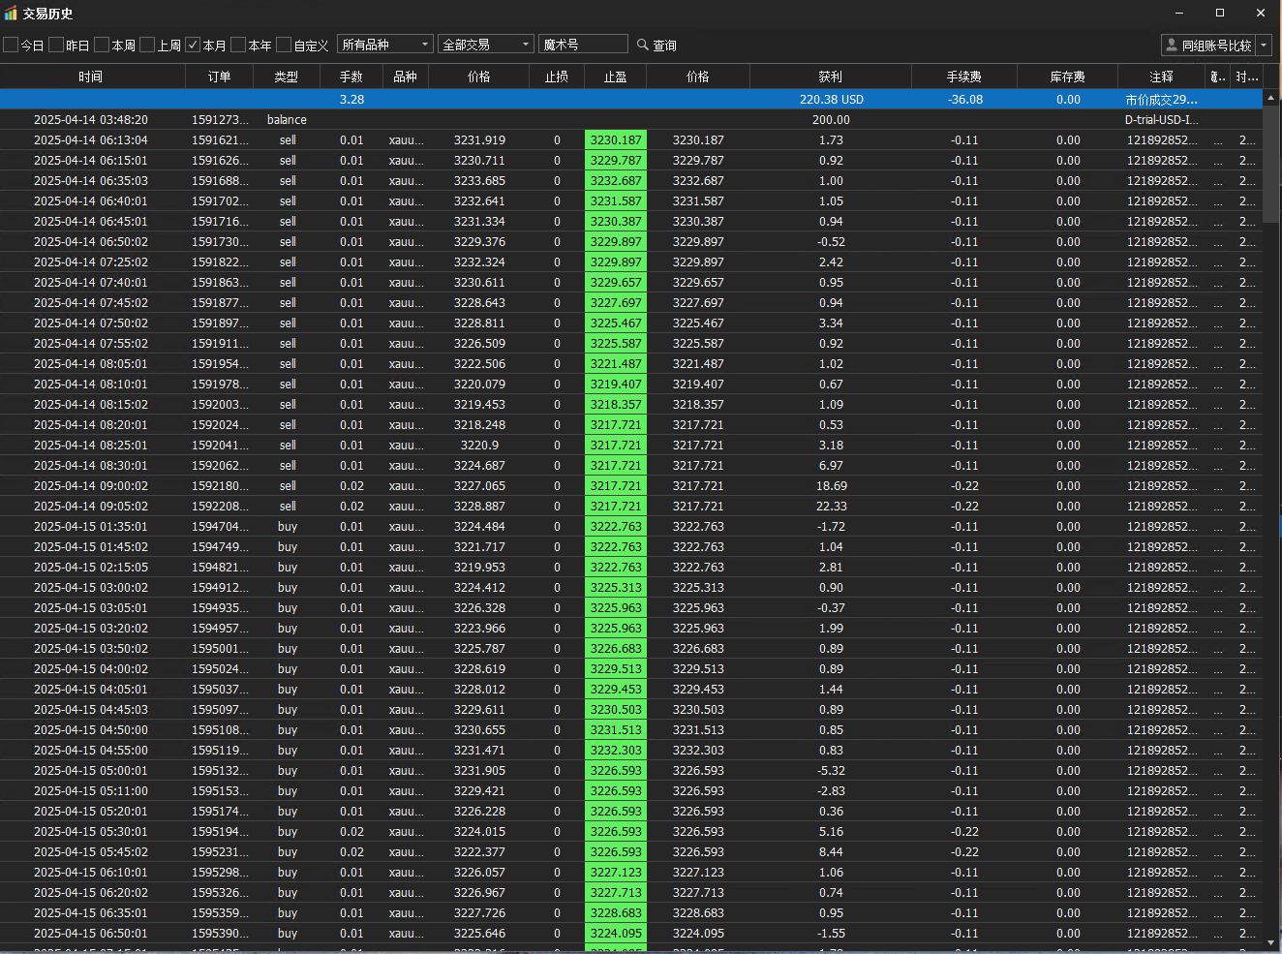
Task: Click the 获利 column header
Action: point(831,77)
